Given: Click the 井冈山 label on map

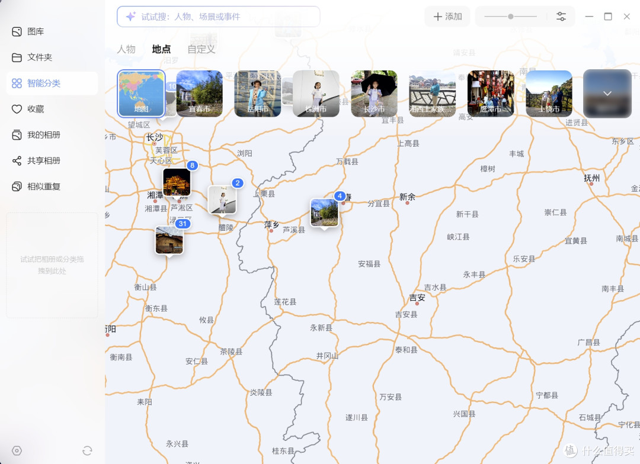Looking at the screenshot, I should click(327, 356).
